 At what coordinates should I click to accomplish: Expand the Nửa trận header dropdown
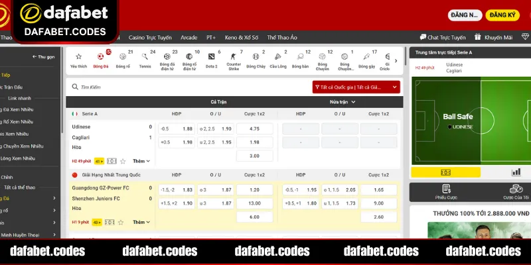(x=342, y=102)
